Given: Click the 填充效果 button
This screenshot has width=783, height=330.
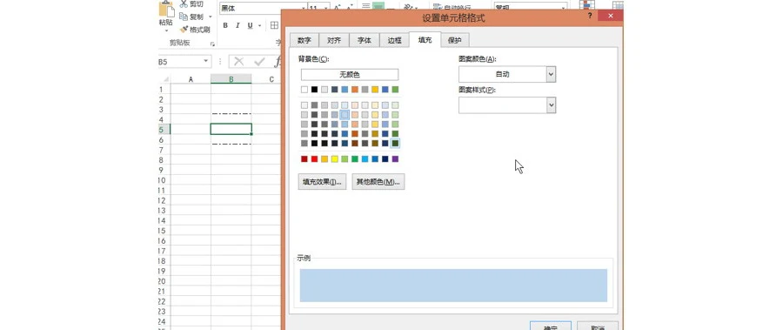Looking at the screenshot, I should coord(322,181).
